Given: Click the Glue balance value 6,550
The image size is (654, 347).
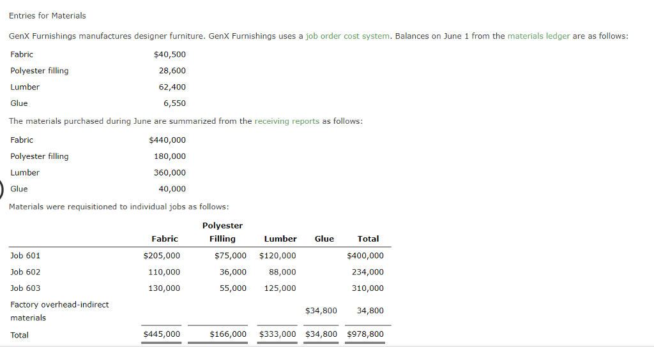Looking at the screenshot, I should tap(174, 103).
